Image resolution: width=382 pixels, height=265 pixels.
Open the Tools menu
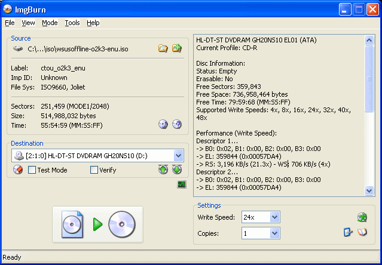click(72, 23)
